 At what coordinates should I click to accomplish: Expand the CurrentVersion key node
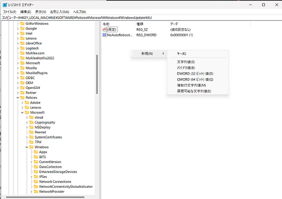click(31, 162)
